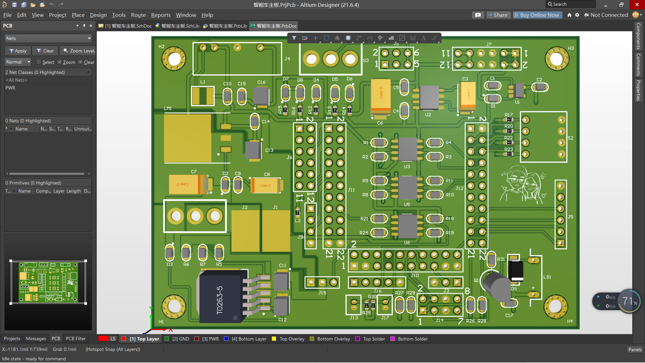The image size is (645, 363).
Task: Select the area selection tool
Action: coord(326,38)
